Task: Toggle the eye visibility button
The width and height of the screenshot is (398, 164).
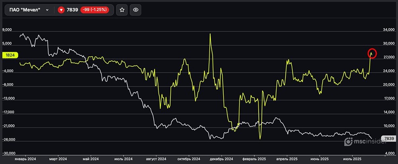Action: (135, 10)
